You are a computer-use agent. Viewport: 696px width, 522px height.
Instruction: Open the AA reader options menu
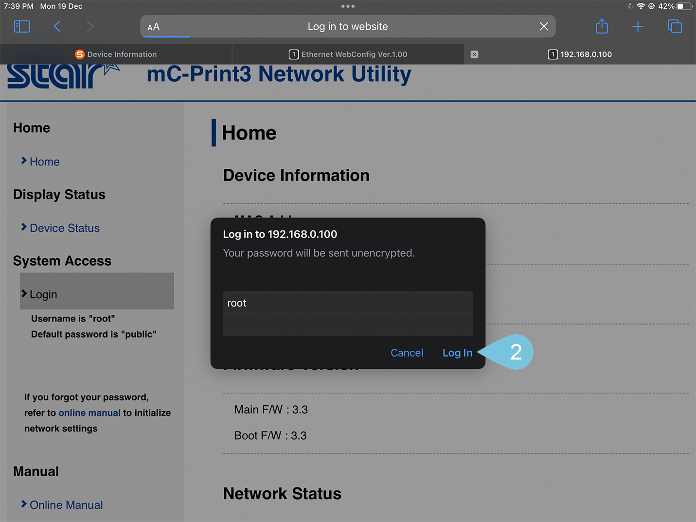(x=154, y=27)
